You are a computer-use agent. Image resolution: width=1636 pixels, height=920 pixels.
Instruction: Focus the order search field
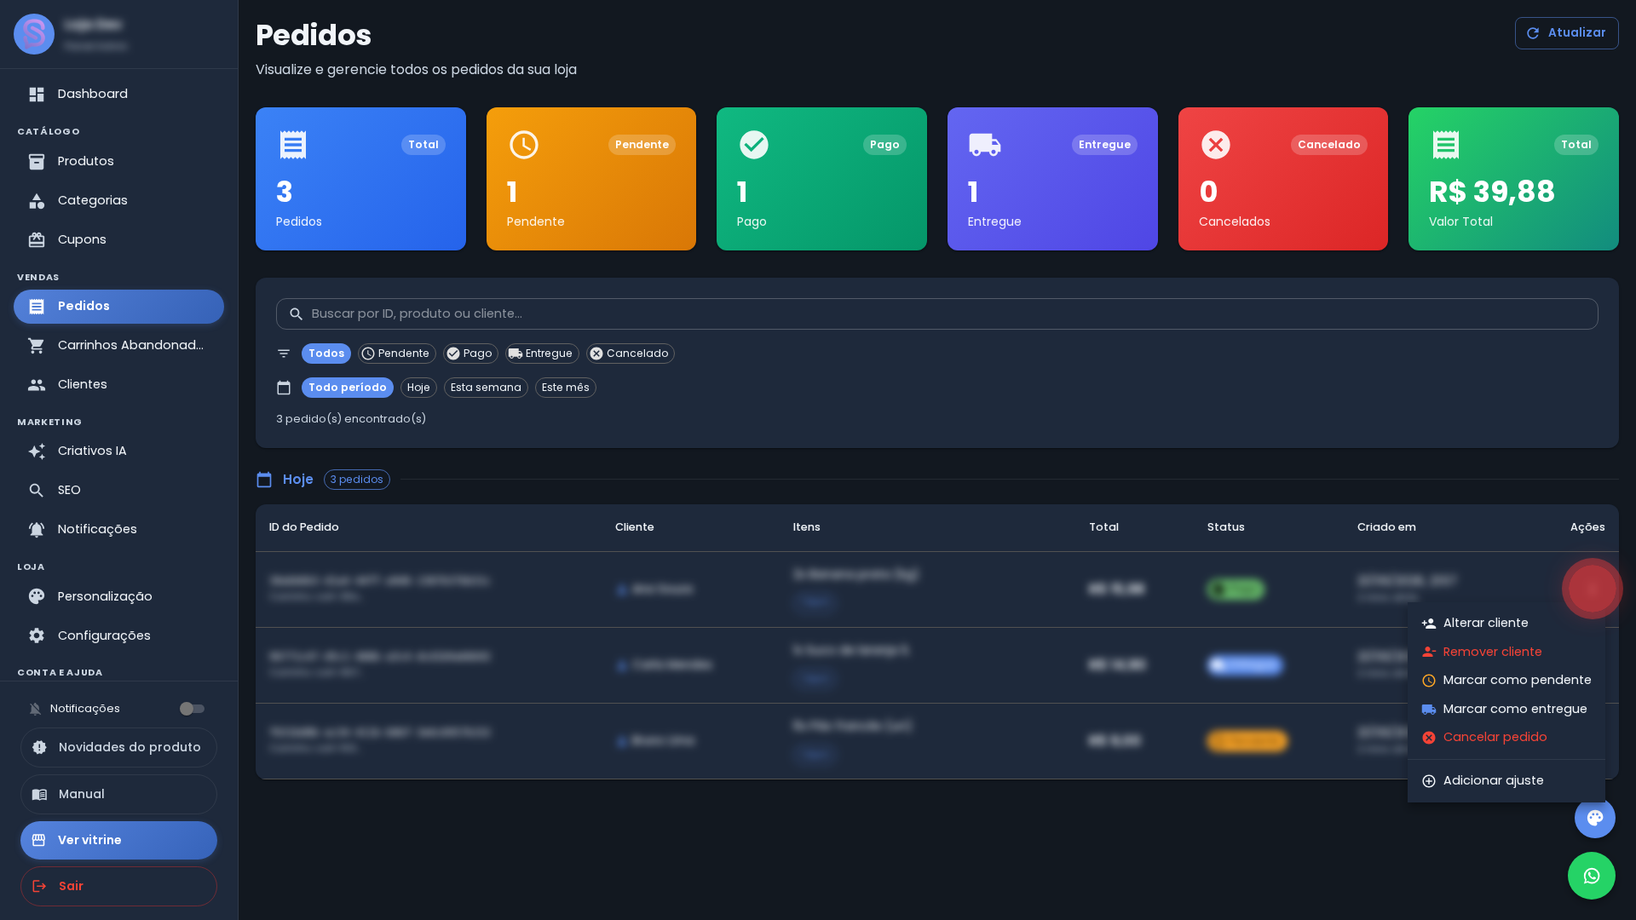[x=936, y=313]
